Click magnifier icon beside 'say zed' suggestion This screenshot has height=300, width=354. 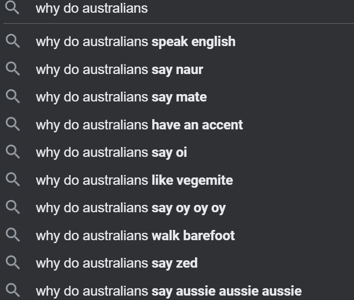tap(13, 263)
